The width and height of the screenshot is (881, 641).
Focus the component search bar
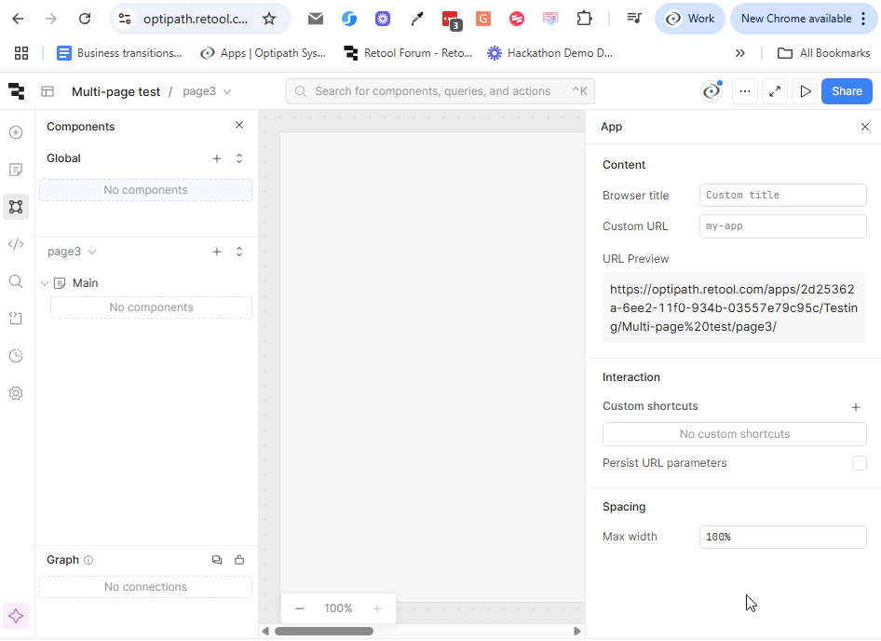(x=440, y=91)
